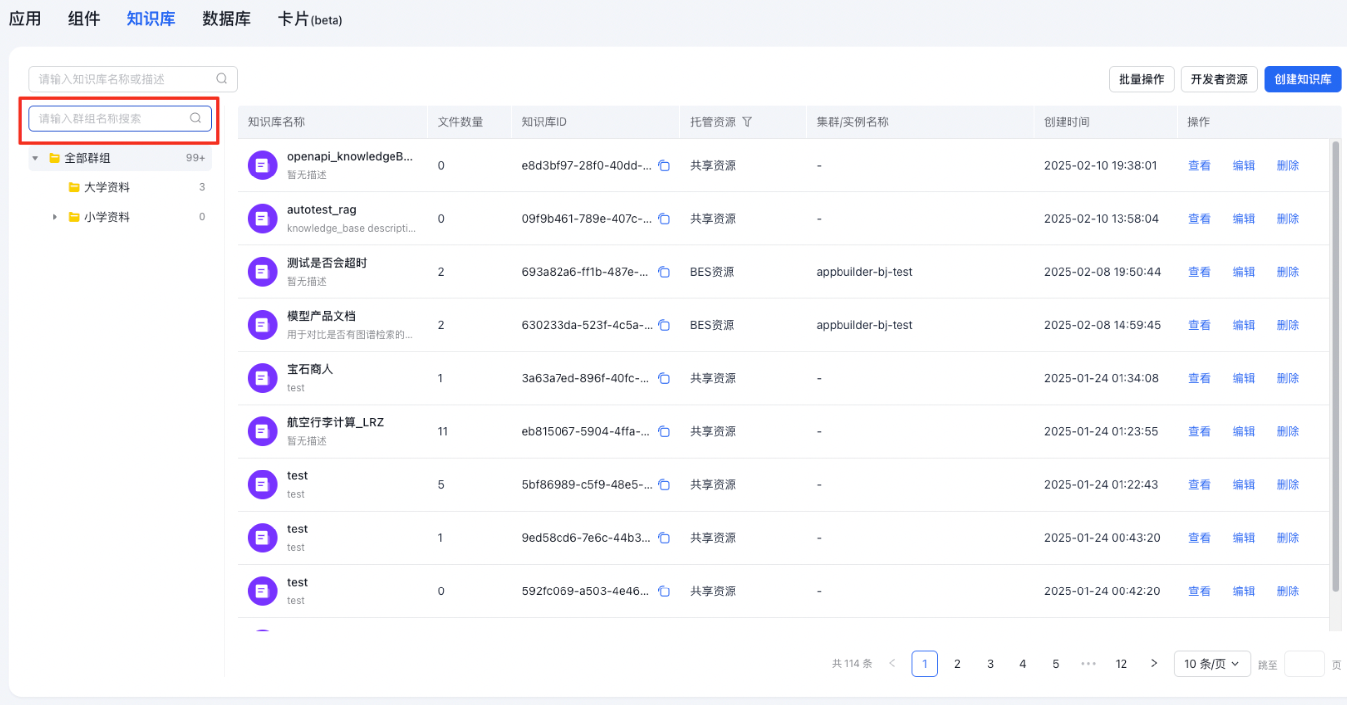This screenshot has height=705, width=1347.
Task: Open the 10 条/页 page size dropdown
Action: click(x=1212, y=664)
